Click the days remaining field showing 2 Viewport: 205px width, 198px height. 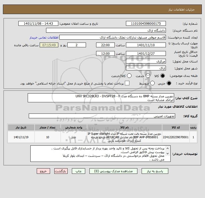[x=77, y=45]
